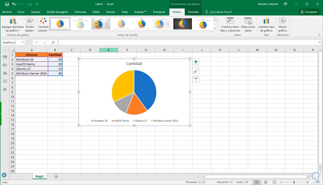The height and width of the screenshot is (185, 323).
Task: Open chart filters funnel button
Action: [196, 79]
